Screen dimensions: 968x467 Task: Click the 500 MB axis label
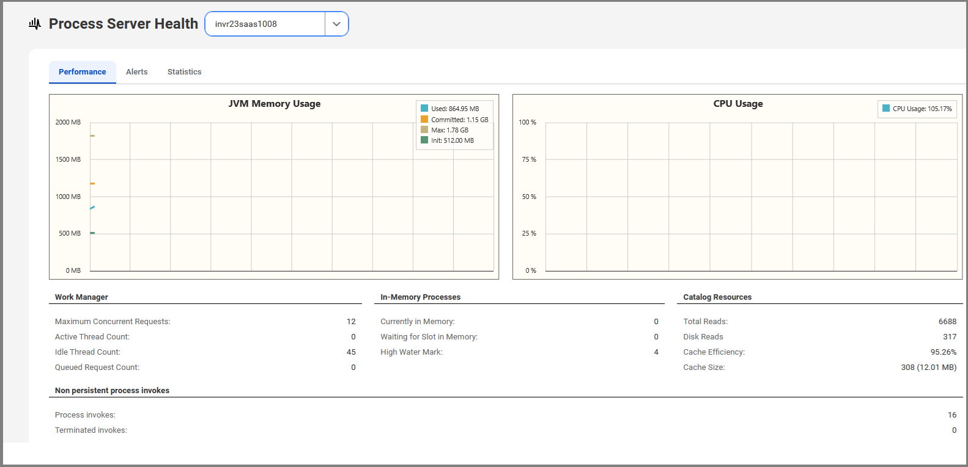[x=70, y=233]
